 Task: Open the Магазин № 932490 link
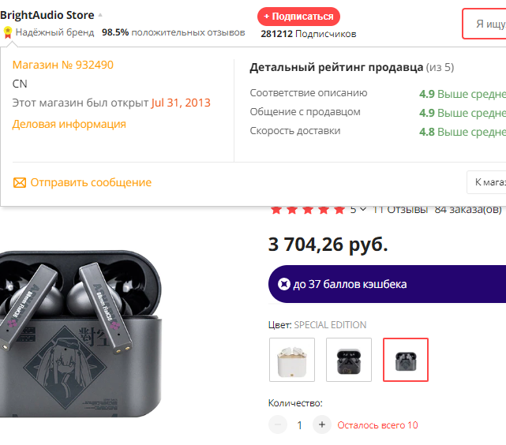[62, 65]
